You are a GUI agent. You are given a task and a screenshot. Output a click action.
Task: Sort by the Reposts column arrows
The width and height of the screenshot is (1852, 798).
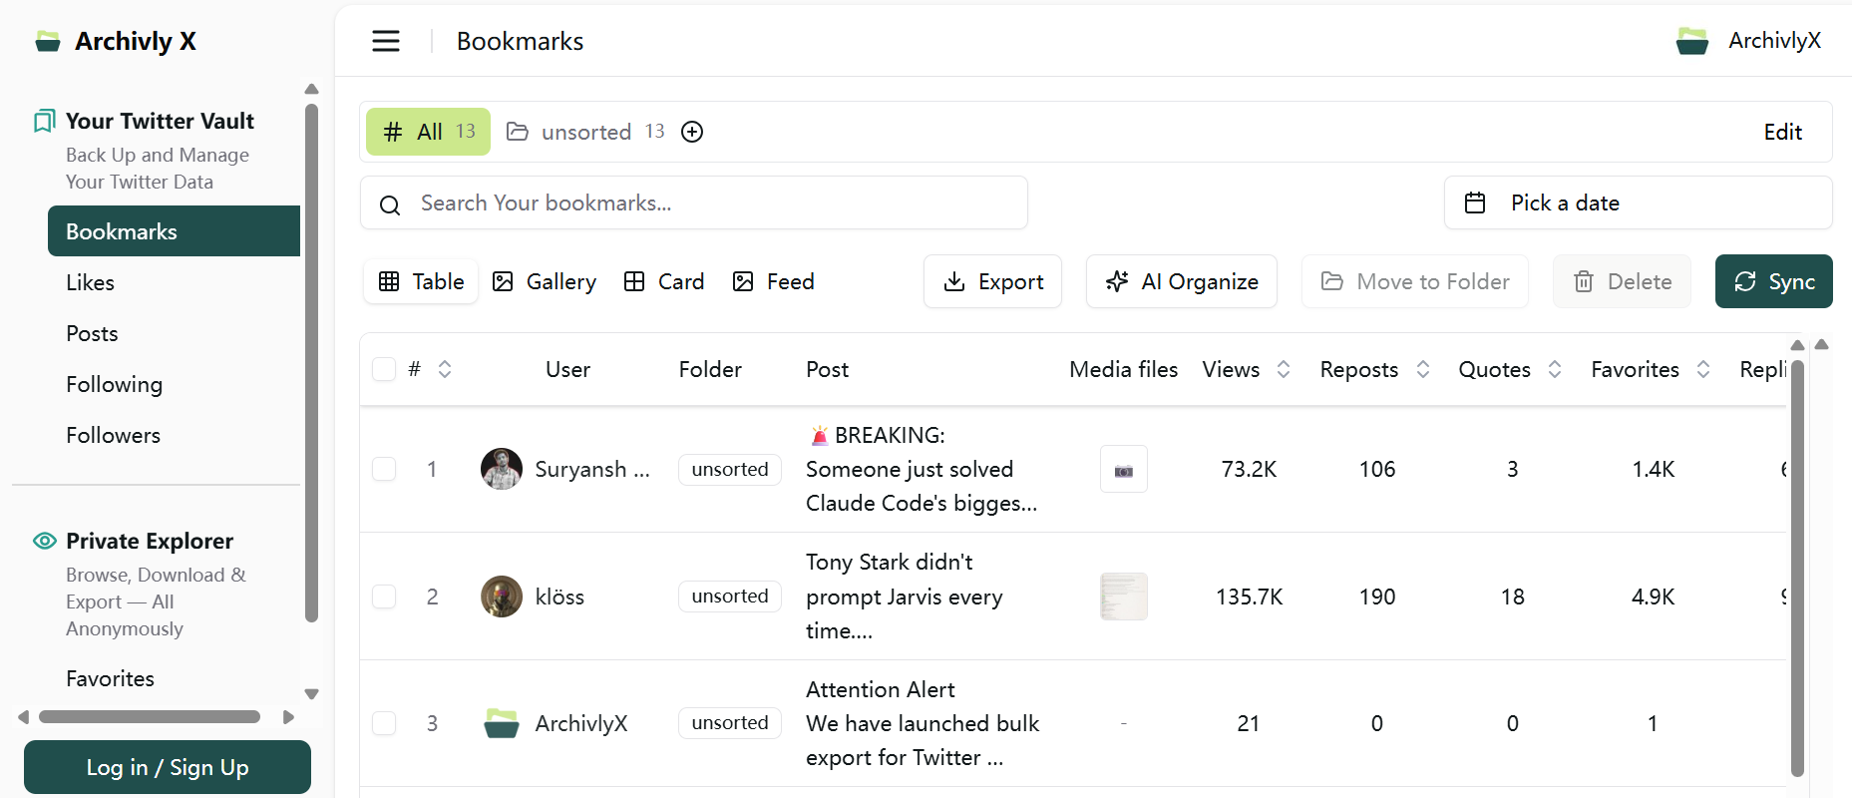1423,369
